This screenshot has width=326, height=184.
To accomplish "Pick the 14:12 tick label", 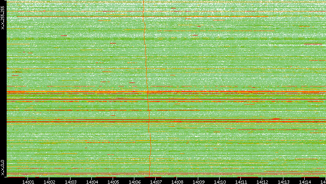I will click(262, 182).
